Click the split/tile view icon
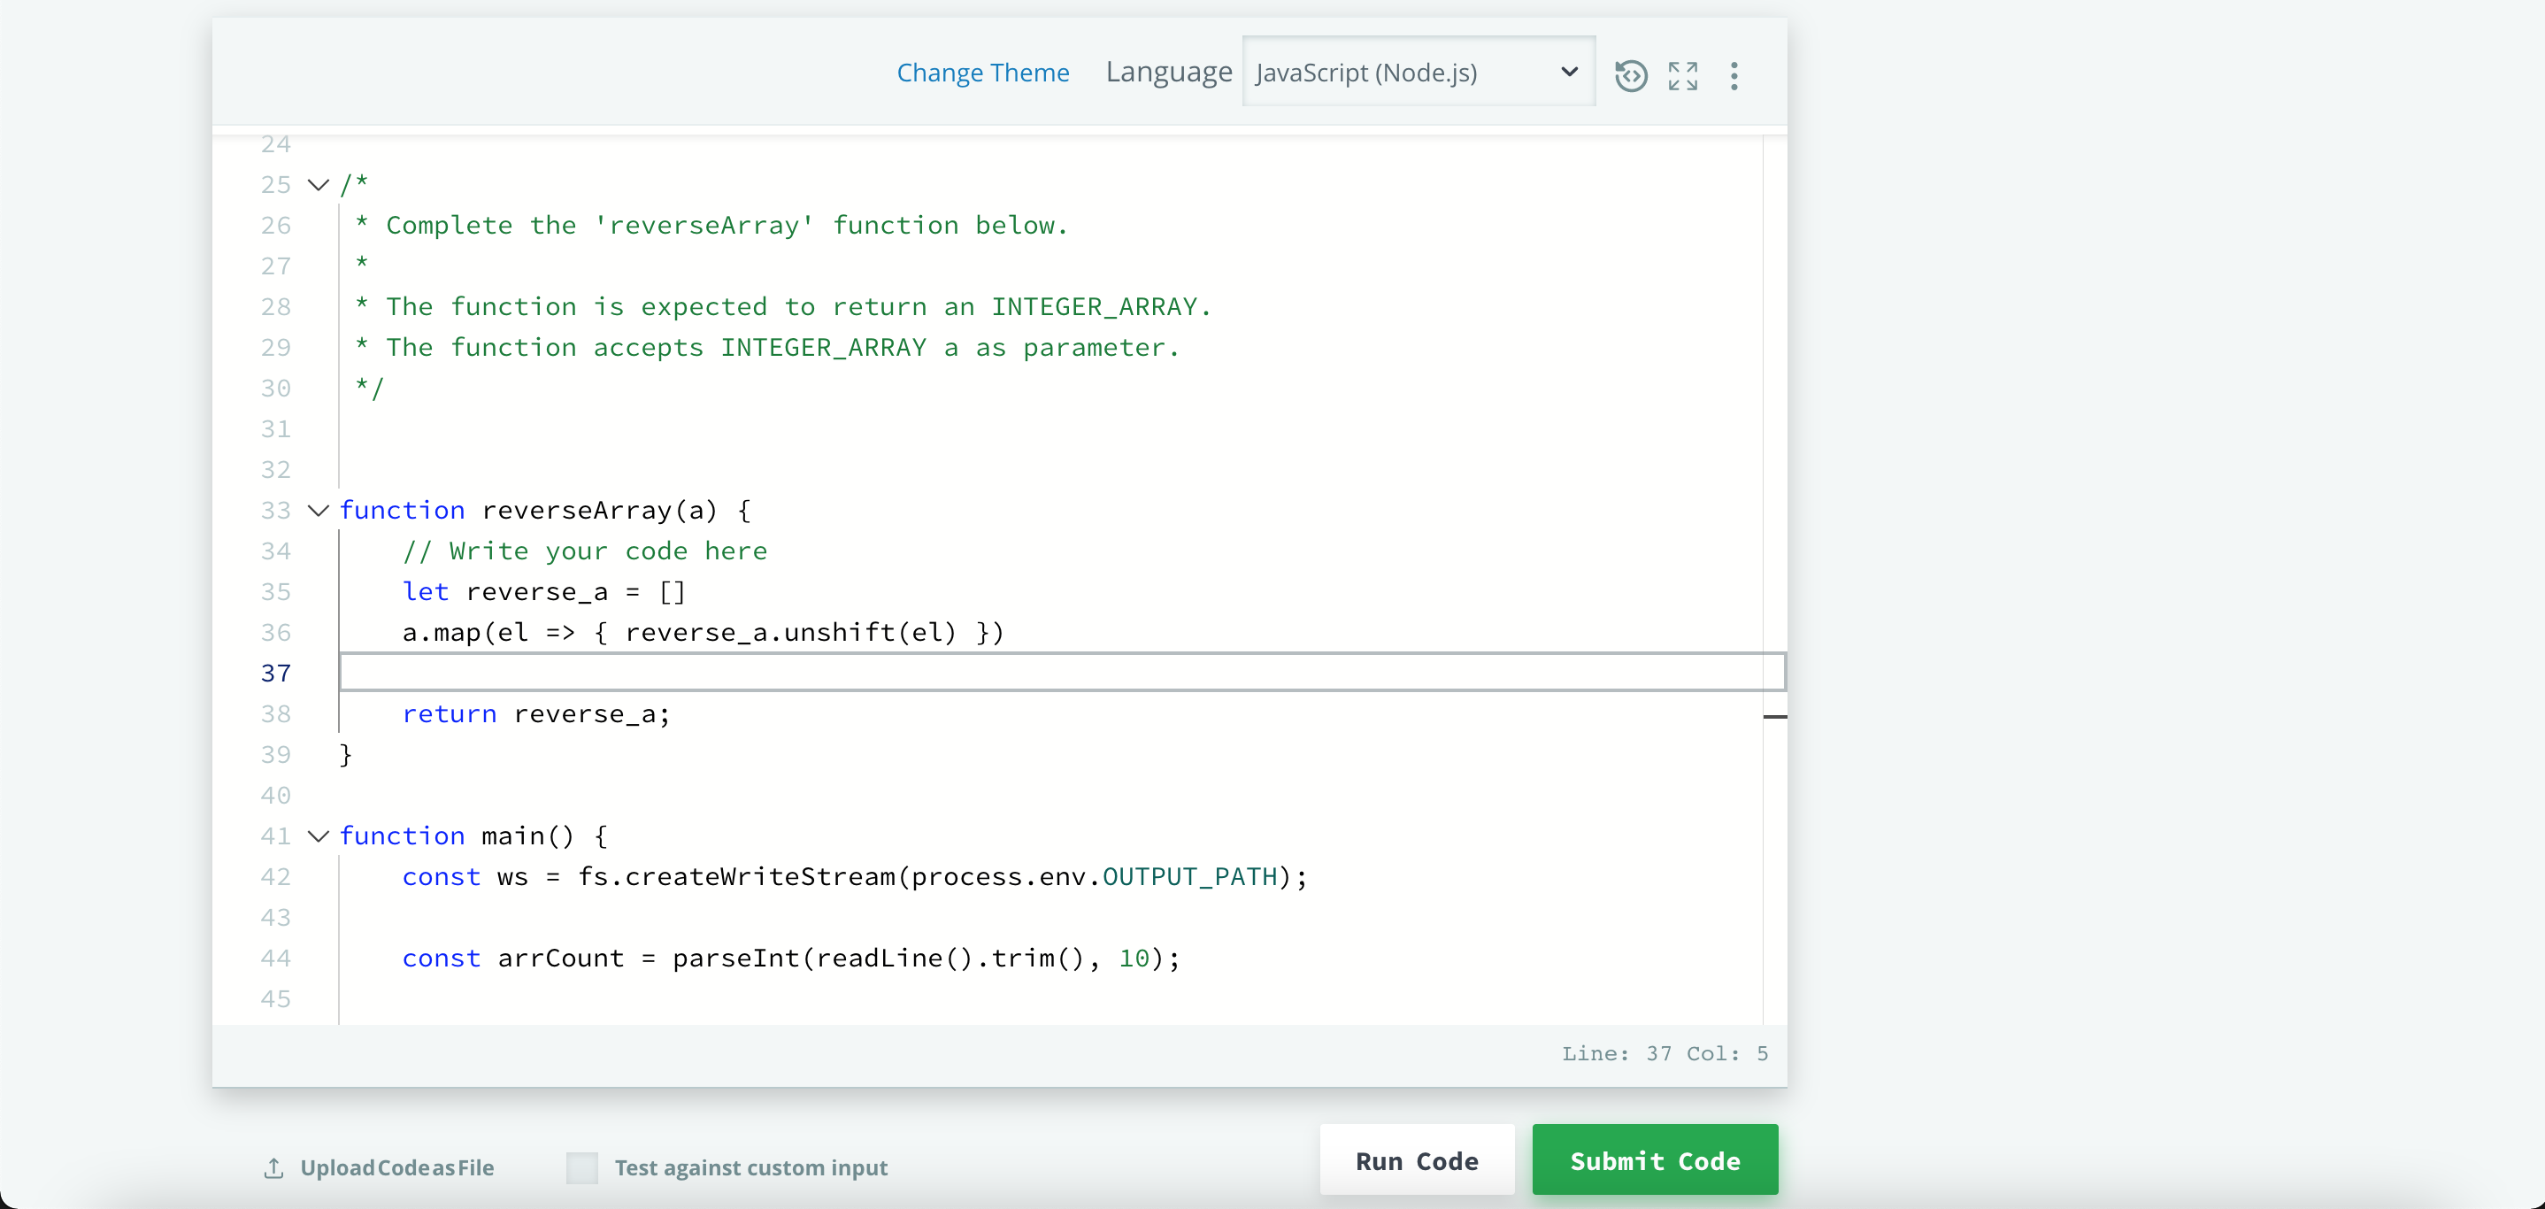 [1683, 70]
